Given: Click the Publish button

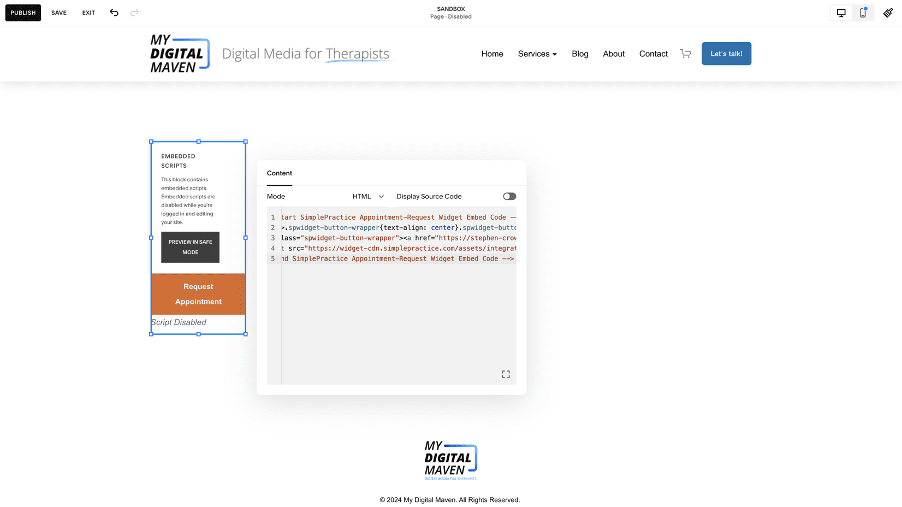Looking at the screenshot, I should pos(23,13).
